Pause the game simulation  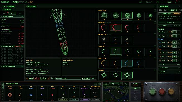[x=158, y=2]
